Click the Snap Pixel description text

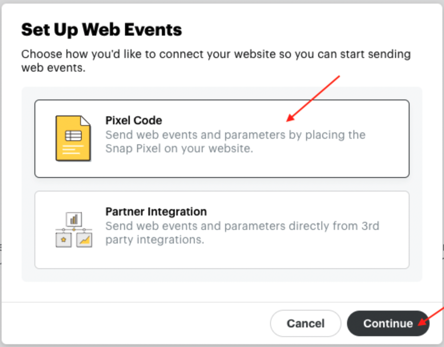(235, 142)
